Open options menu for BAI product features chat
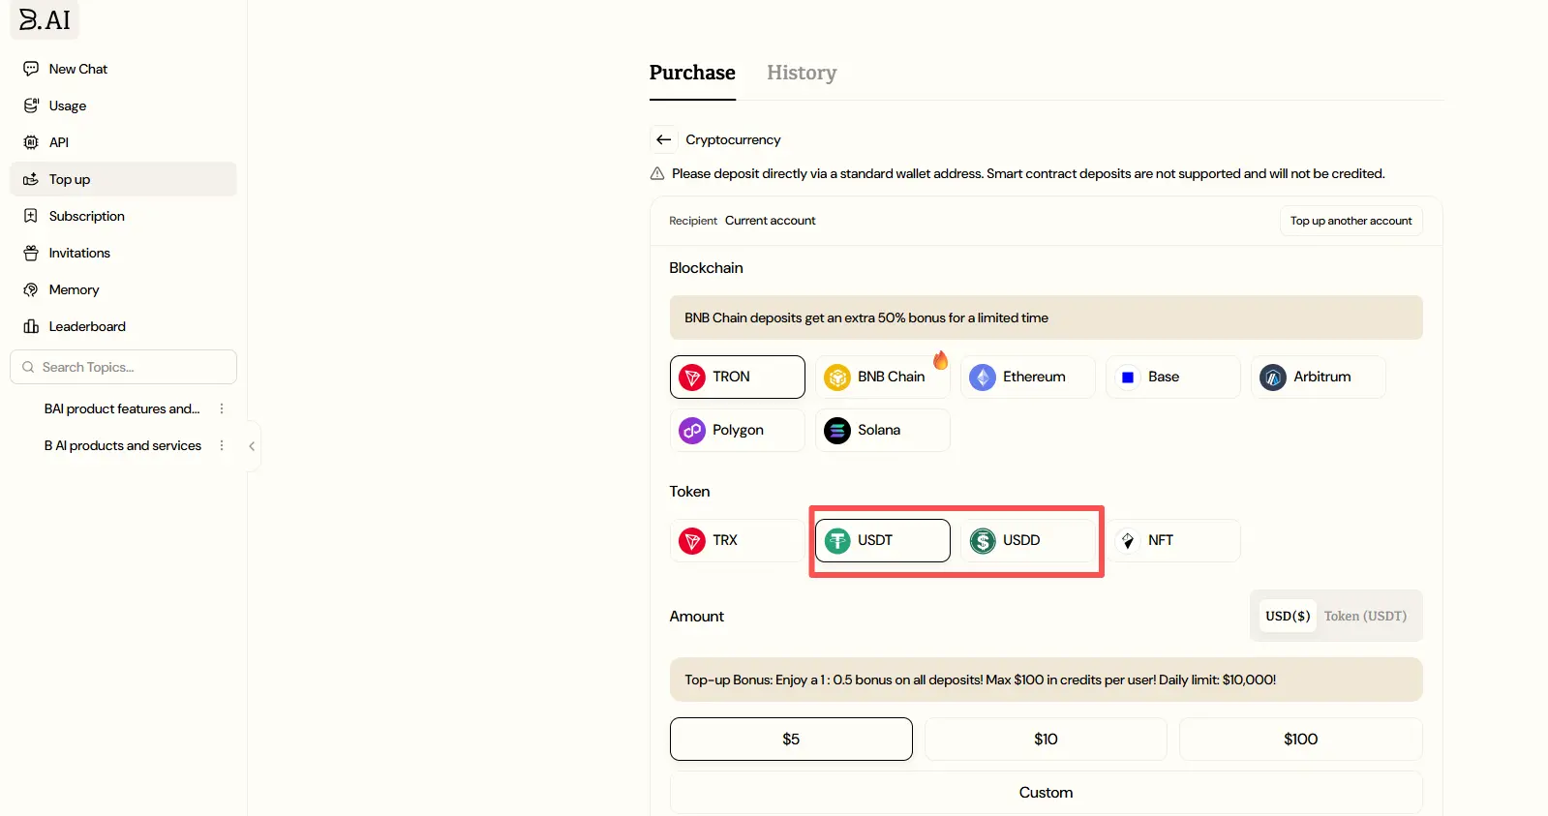Image resolution: width=1548 pixels, height=816 pixels. pyautogui.click(x=222, y=408)
